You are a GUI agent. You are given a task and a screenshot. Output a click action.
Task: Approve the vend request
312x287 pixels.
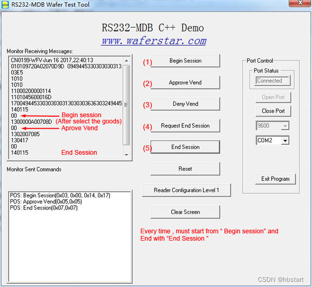pyautogui.click(x=185, y=82)
